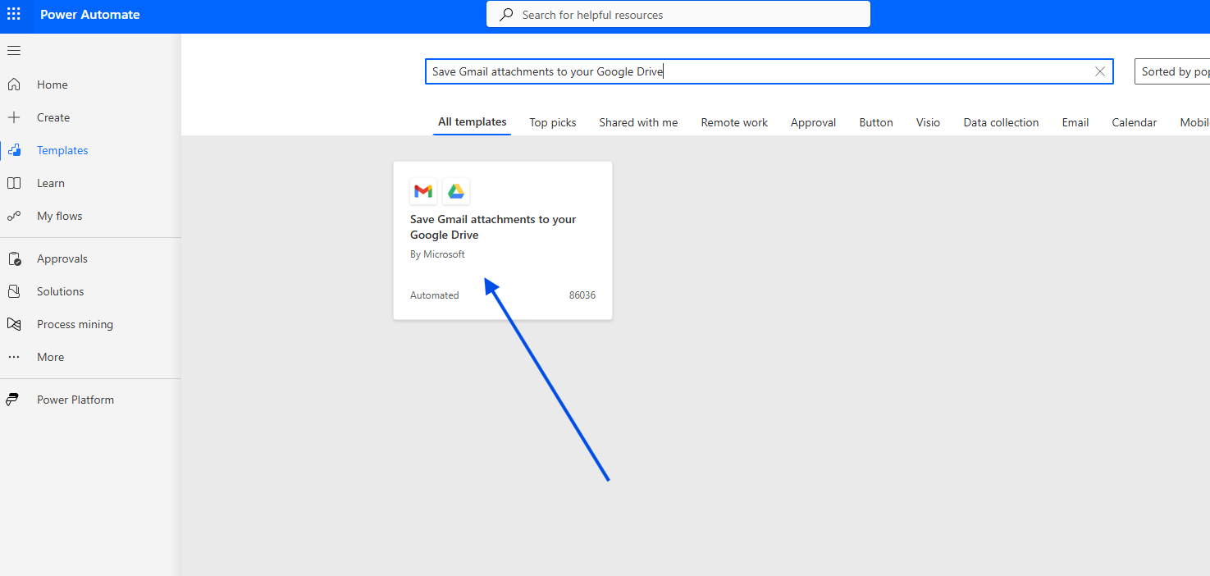Switch to the Top picks tab
This screenshot has width=1210, height=576.
tap(553, 122)
